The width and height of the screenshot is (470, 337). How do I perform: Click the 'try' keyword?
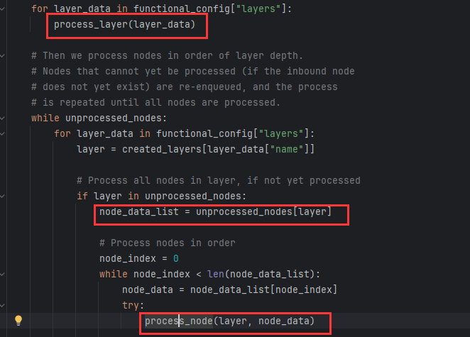tap(131, 305)
